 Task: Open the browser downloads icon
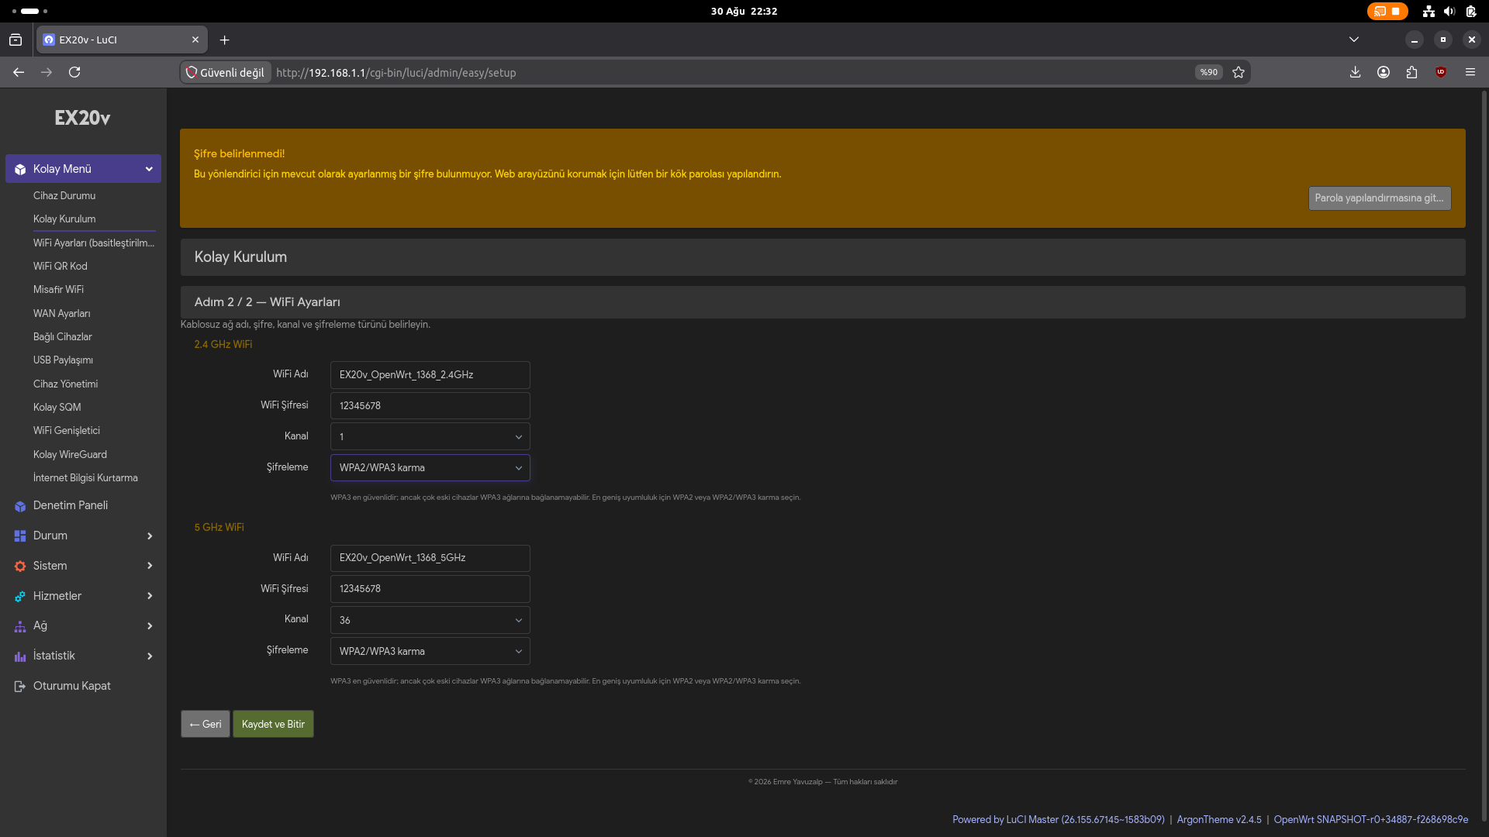pyautogui.click(x=1355, y=72)
